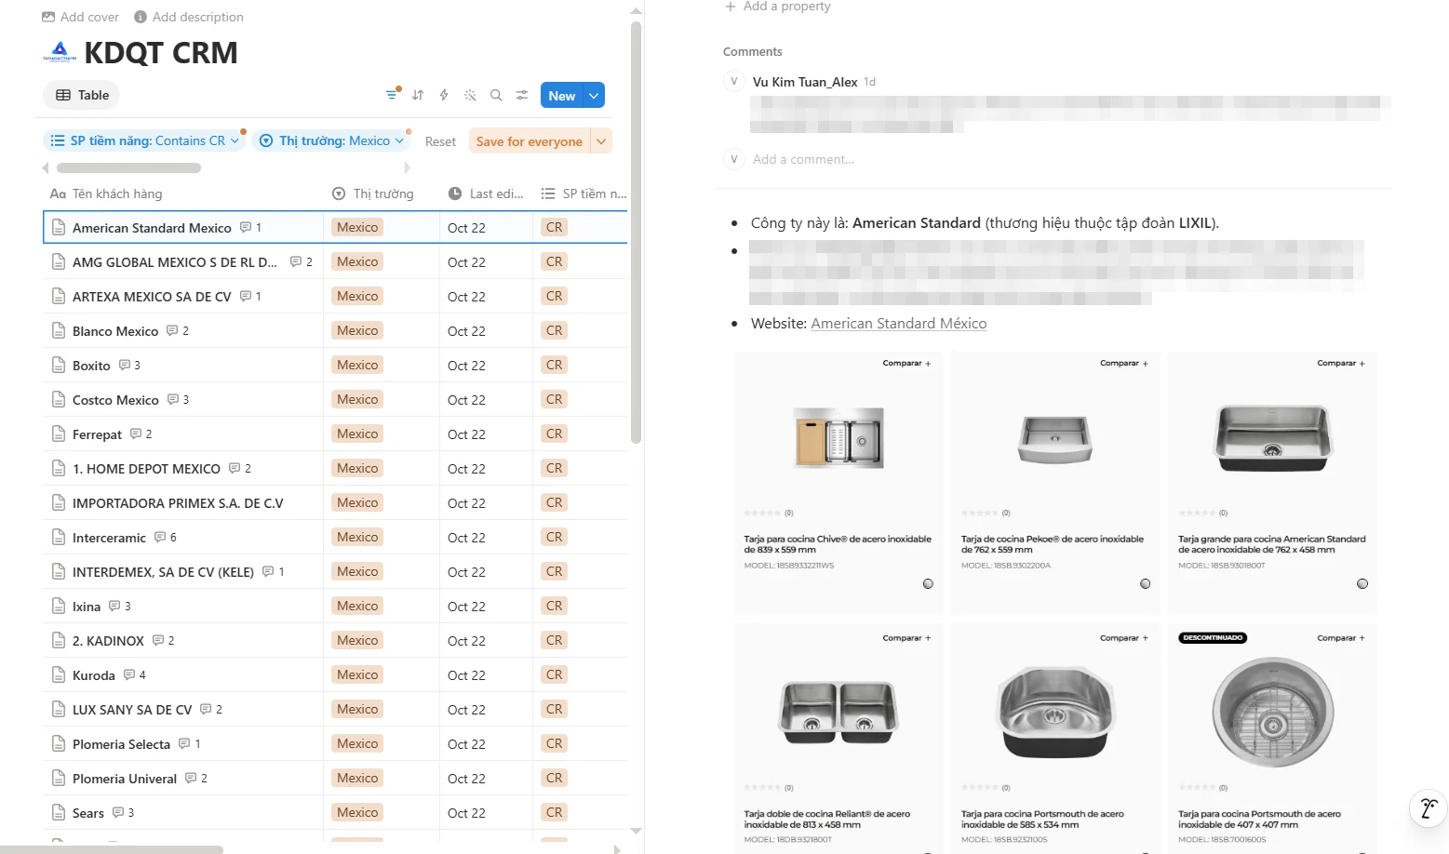Open the sort arrows icon
Screen dimensions: 1449x854
[418, 95]
